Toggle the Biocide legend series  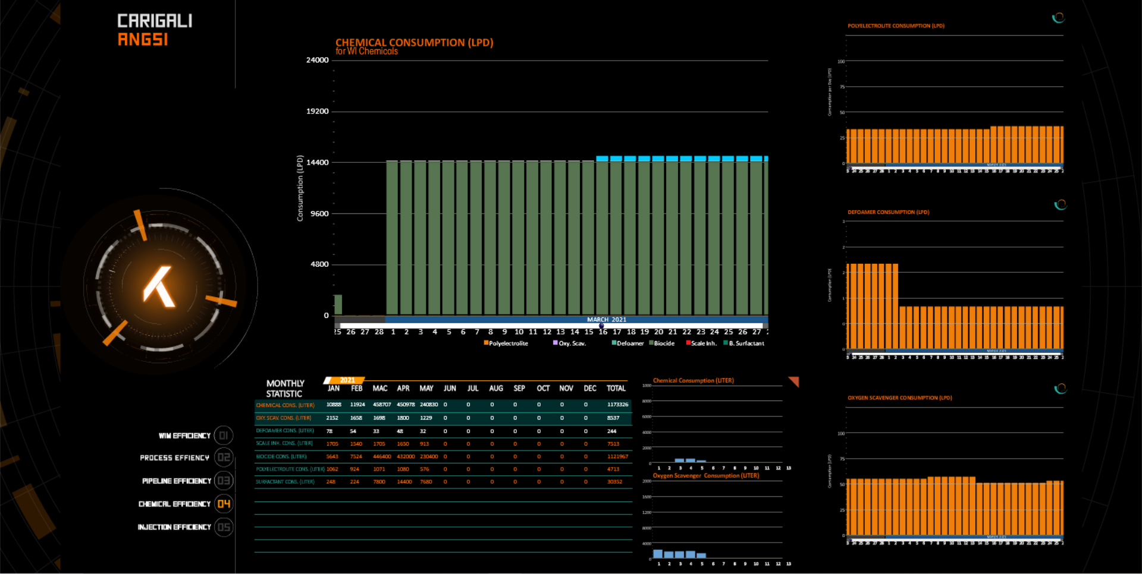coord(664,343)
